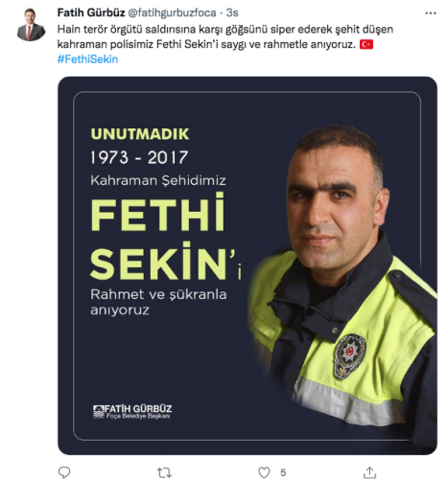
Task: Follow the #FethiSekin hashtag link
Action: [87, 59]
